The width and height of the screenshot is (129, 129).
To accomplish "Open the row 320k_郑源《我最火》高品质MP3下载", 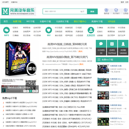I will (66, 82).
